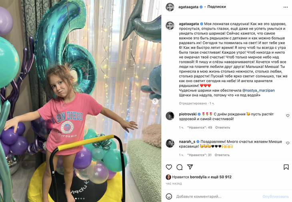Screen dimensions: 292x202
Task: Focus the 'Добавьте комментарий' input field
Action: click(x=218, y=197)
